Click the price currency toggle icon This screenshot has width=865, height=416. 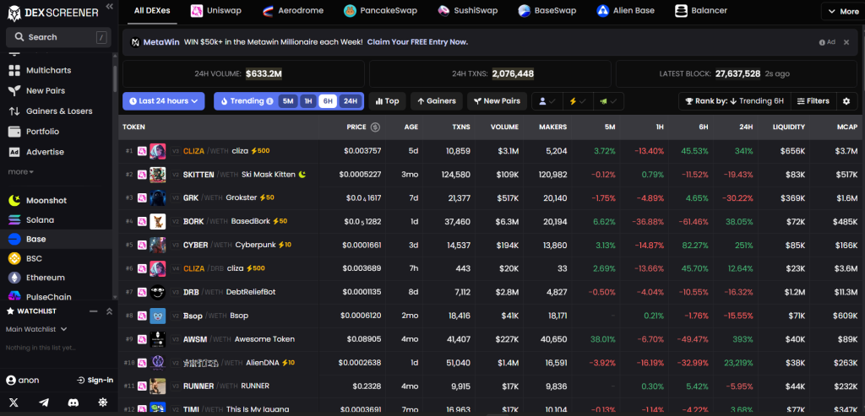[375, 127]
